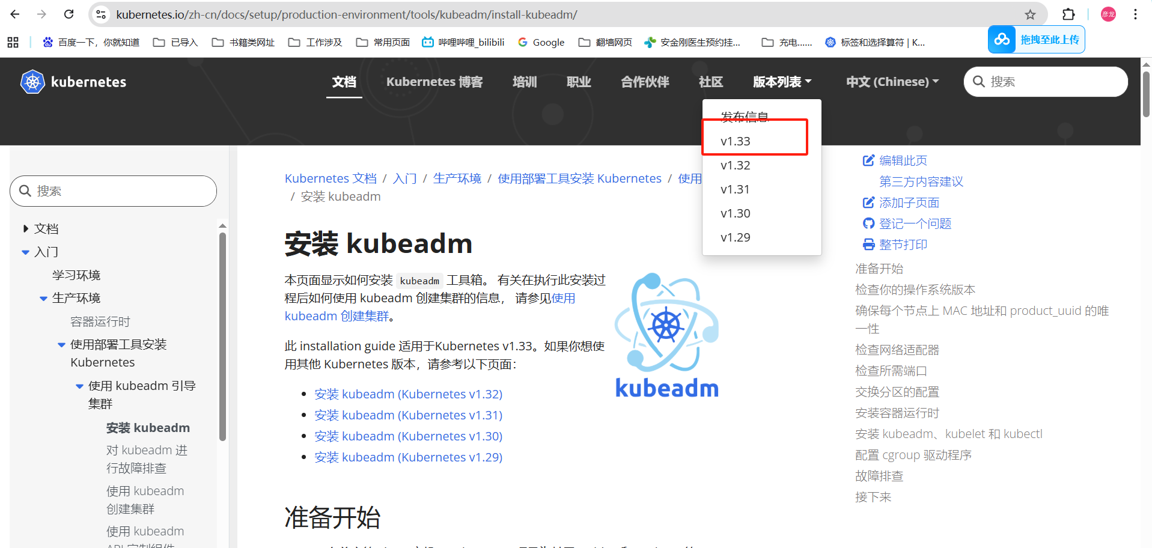The image size is (1152, 548).
Task: Collapse the 生产环境 tree node
Action: [43, 298]
